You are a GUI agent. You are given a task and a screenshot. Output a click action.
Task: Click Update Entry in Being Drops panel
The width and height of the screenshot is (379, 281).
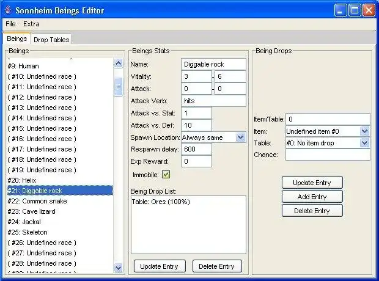pyautogui.click(x=312, y=183)
